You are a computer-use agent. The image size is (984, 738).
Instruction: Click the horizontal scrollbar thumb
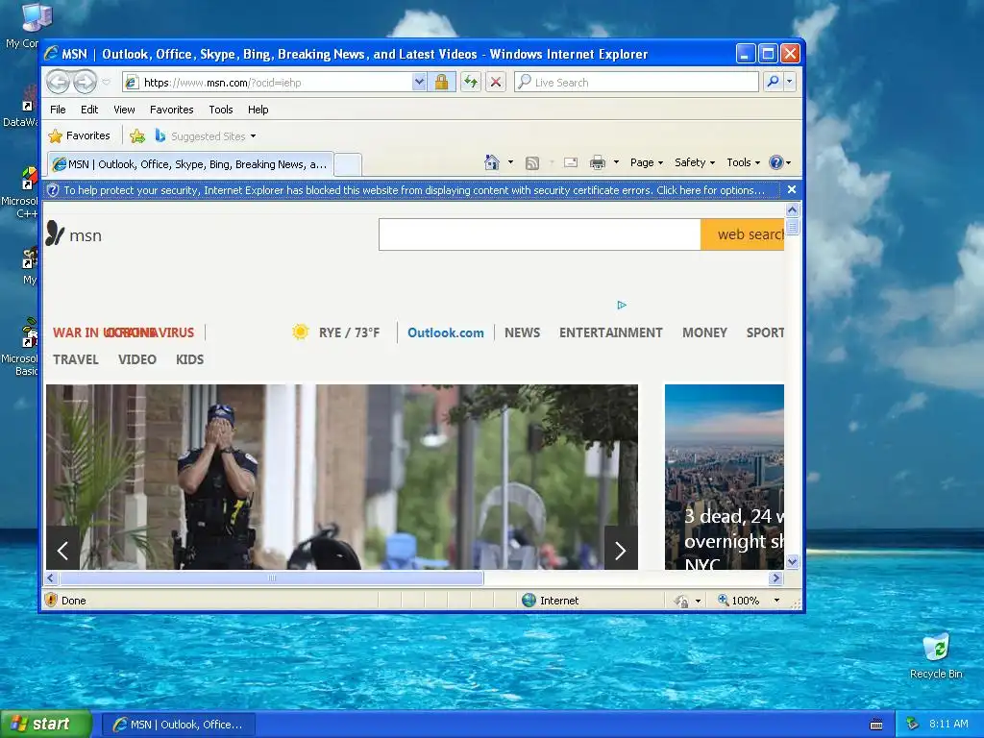coord(271,578)
